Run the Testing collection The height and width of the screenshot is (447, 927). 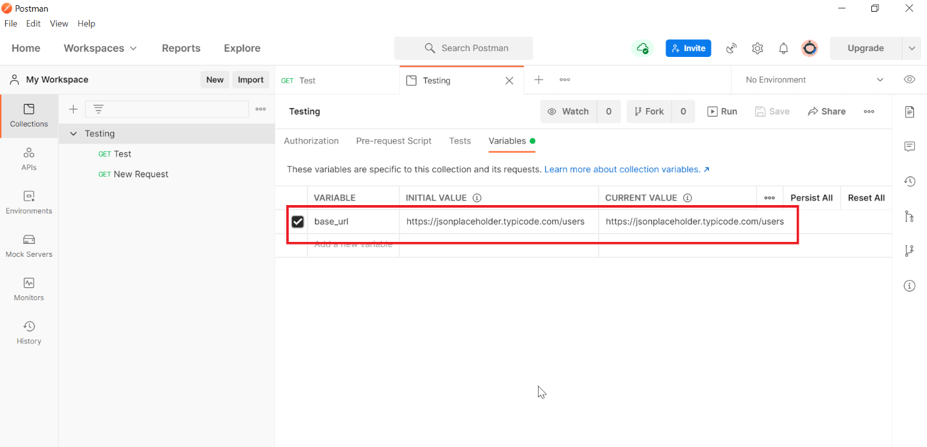pos(722,111)
